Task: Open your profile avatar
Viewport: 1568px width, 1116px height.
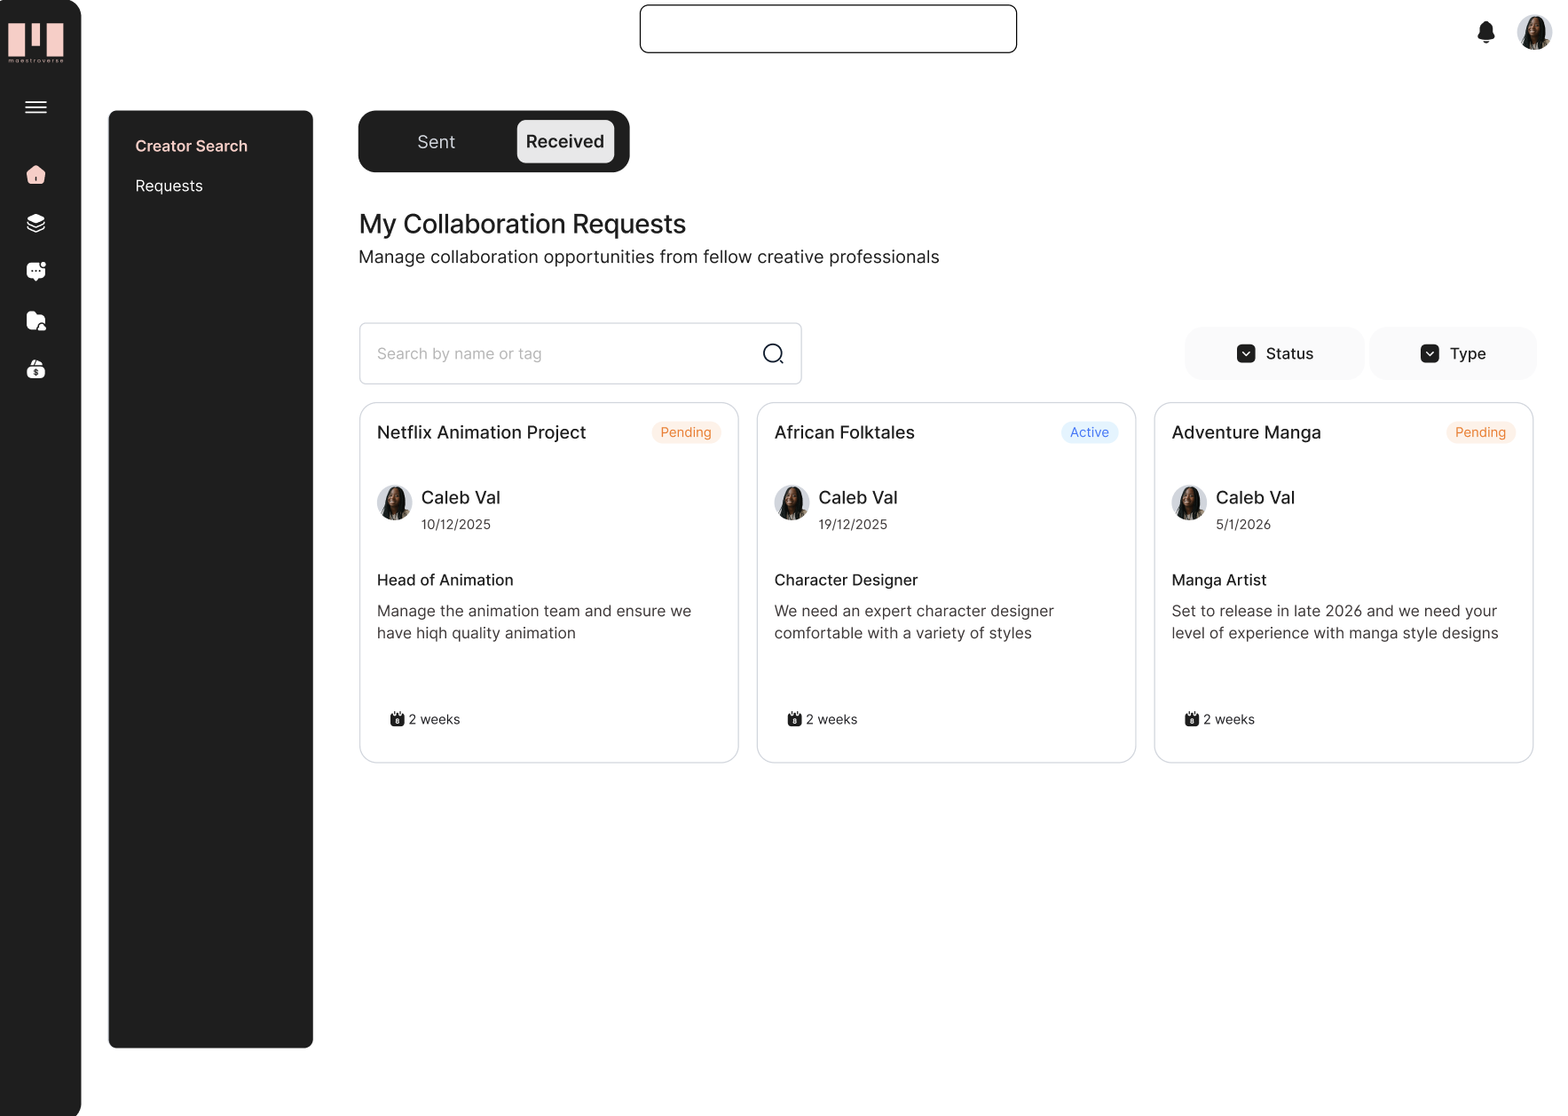Action: [1534, 32]
